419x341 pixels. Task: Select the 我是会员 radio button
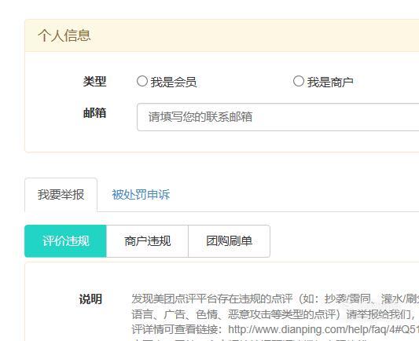(x=142, y=81)
